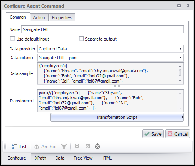
Task: Click the dashed selection rectangle icon
Action: click(77, 147)
